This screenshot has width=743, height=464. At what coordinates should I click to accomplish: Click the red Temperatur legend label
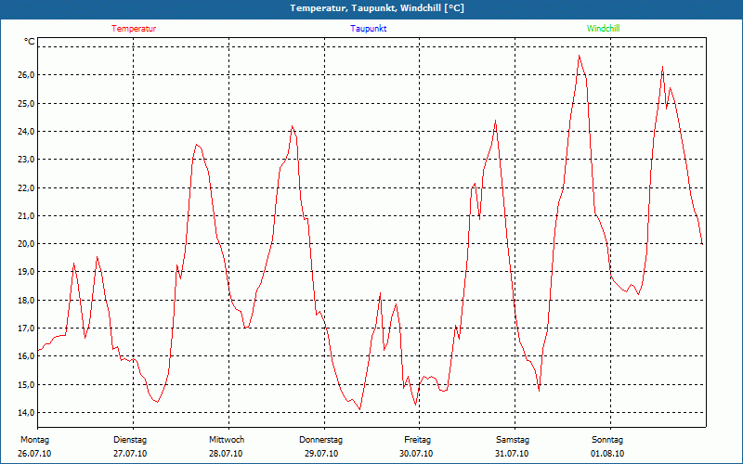pyautogui.click(x=134, y=29)
